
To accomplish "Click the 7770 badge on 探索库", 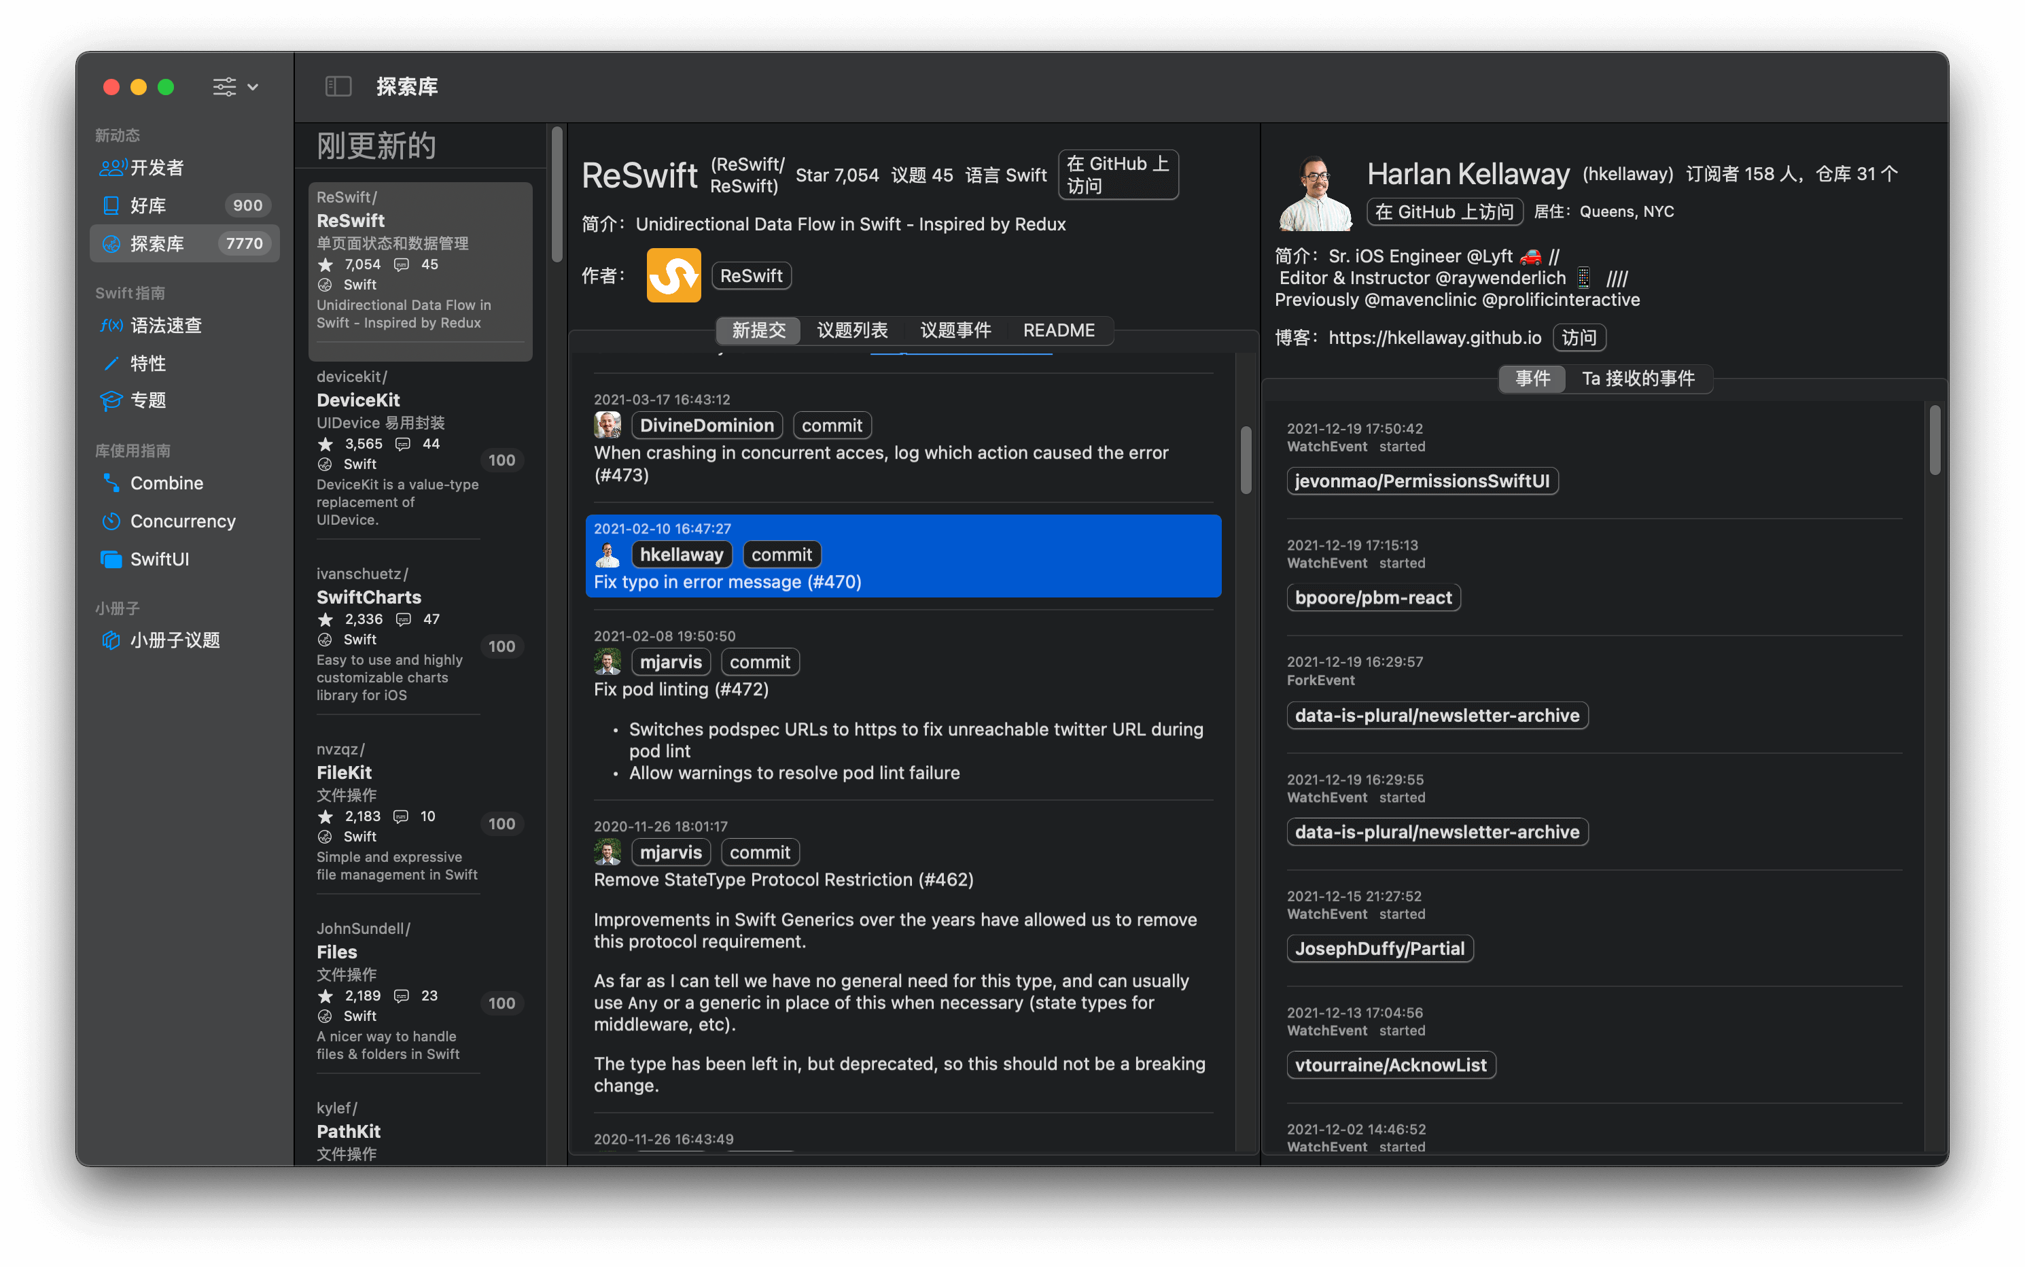I will pyautogui.click(x=244, y=244).
